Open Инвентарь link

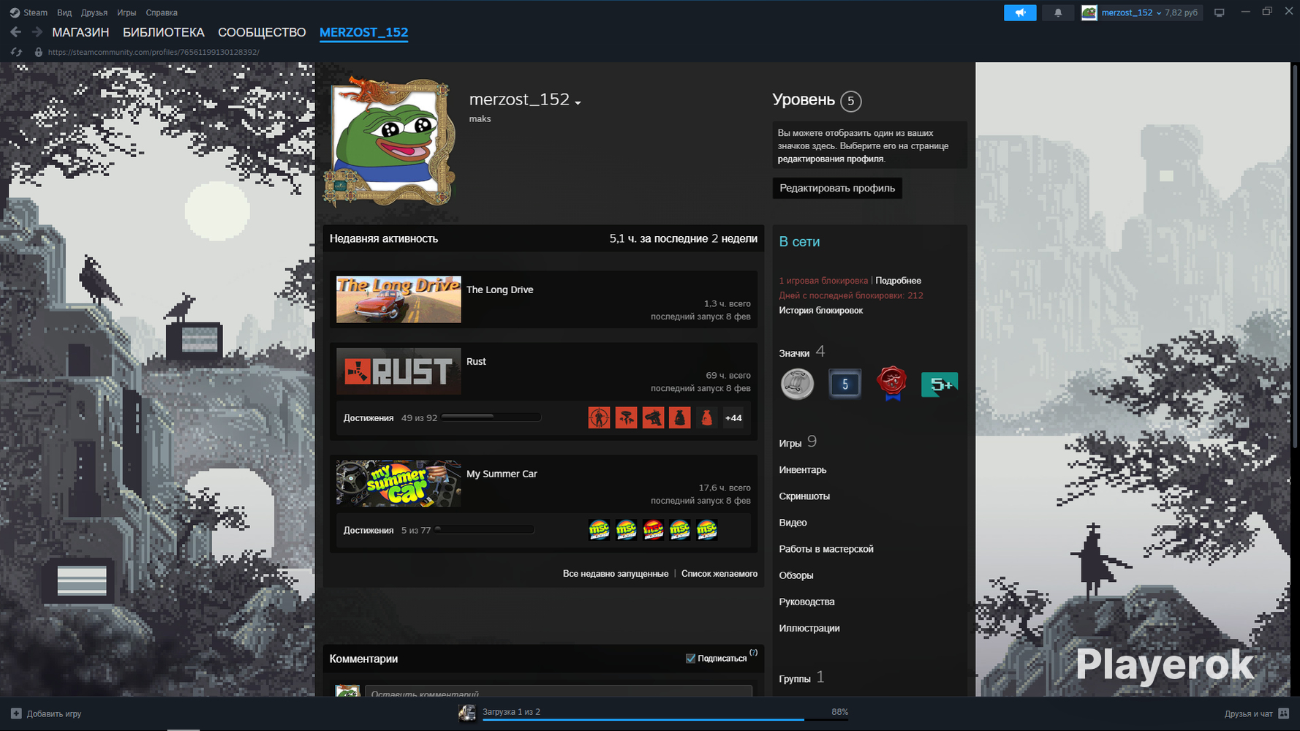point(802,470)
